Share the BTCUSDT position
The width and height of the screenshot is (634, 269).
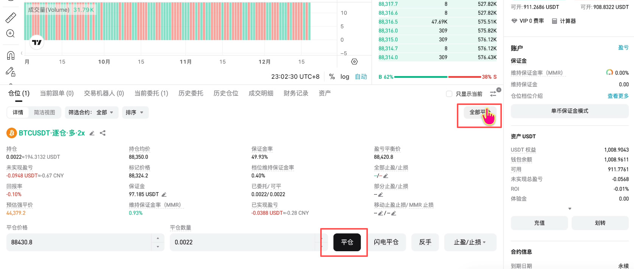tap(103, 133)
